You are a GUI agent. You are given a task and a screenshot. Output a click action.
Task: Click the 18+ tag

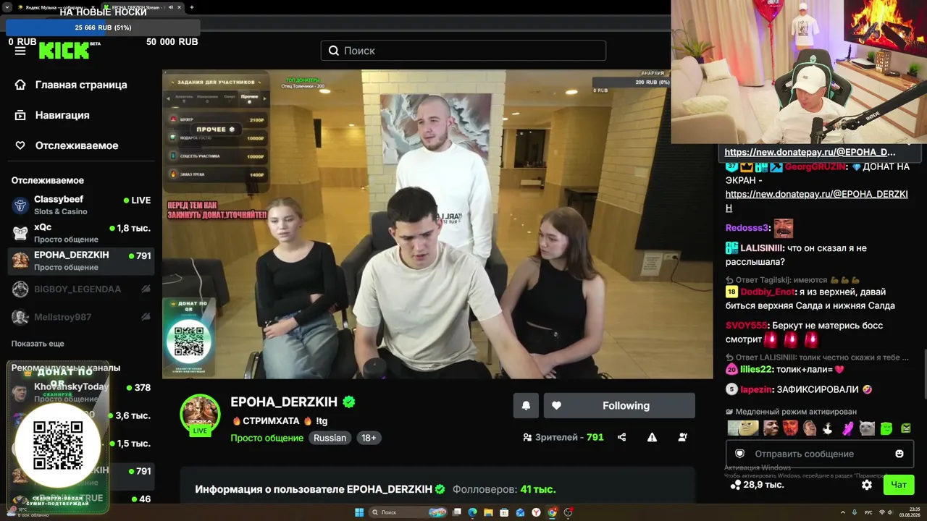pyautogui.click(x=369, y=438)
